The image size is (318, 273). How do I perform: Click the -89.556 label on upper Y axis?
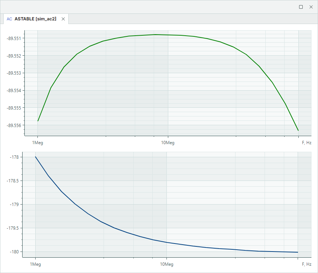[x=14, y=125]
